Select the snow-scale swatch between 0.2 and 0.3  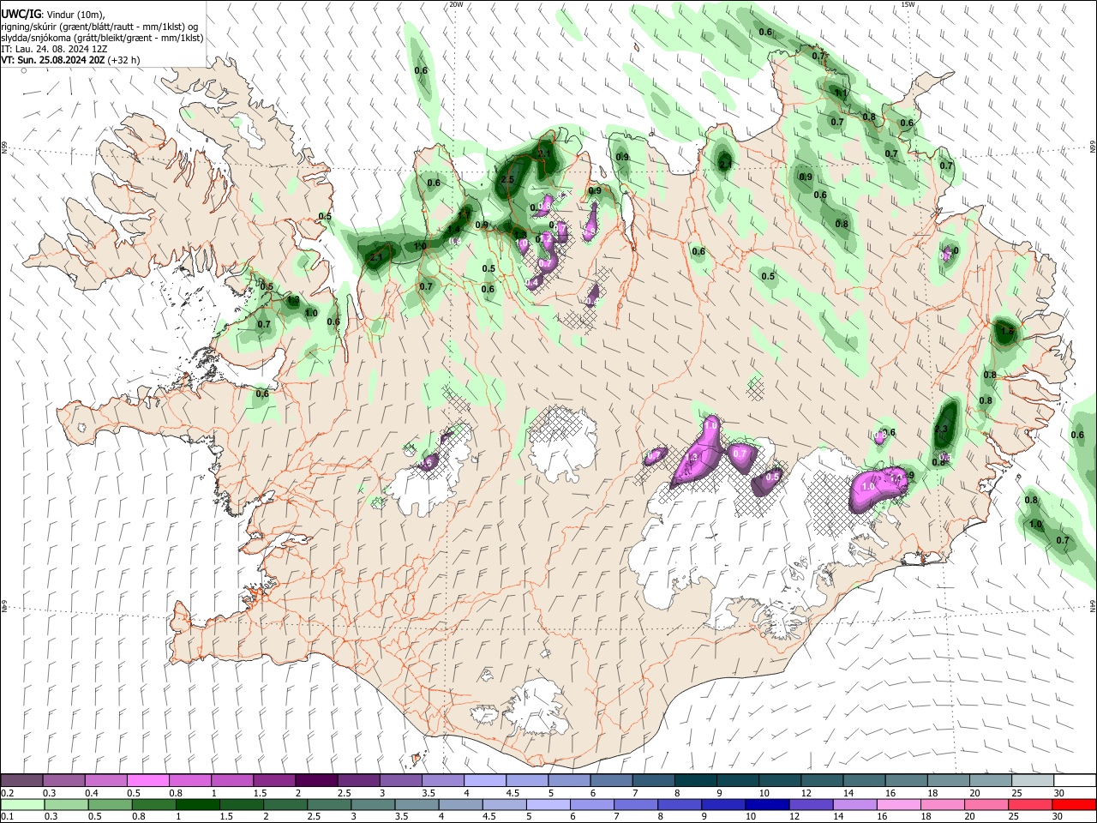[21, 781]
